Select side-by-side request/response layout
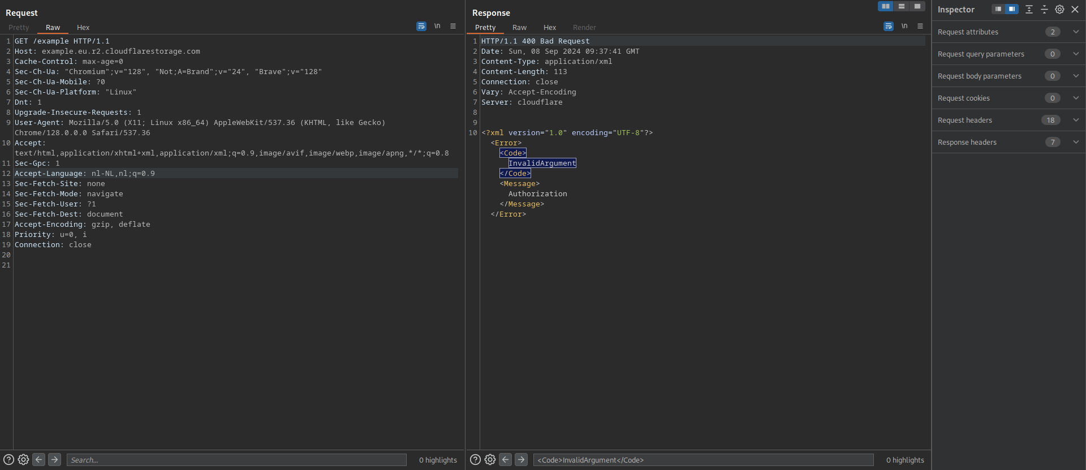The height and width of the screenshot is (470, 1086). pyautogui.click(x=886, y=6)
